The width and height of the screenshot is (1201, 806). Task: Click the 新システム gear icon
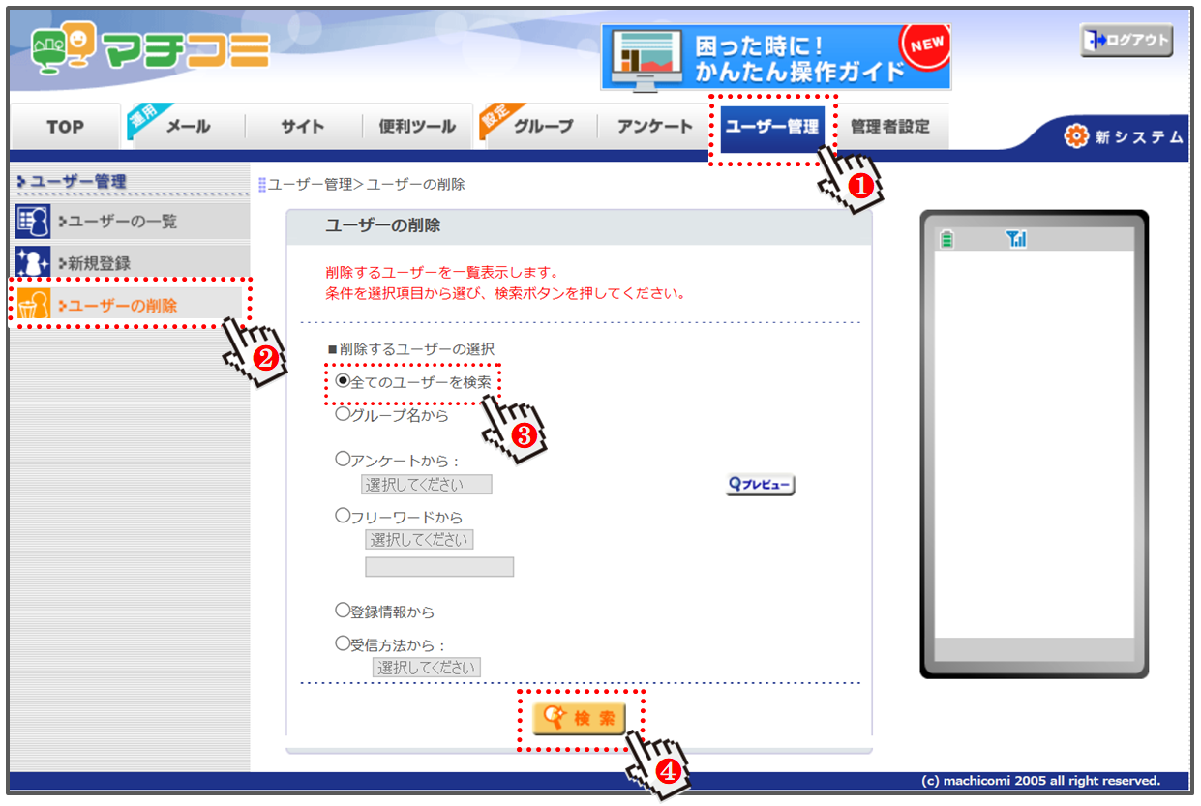[x=1076, y=136]
